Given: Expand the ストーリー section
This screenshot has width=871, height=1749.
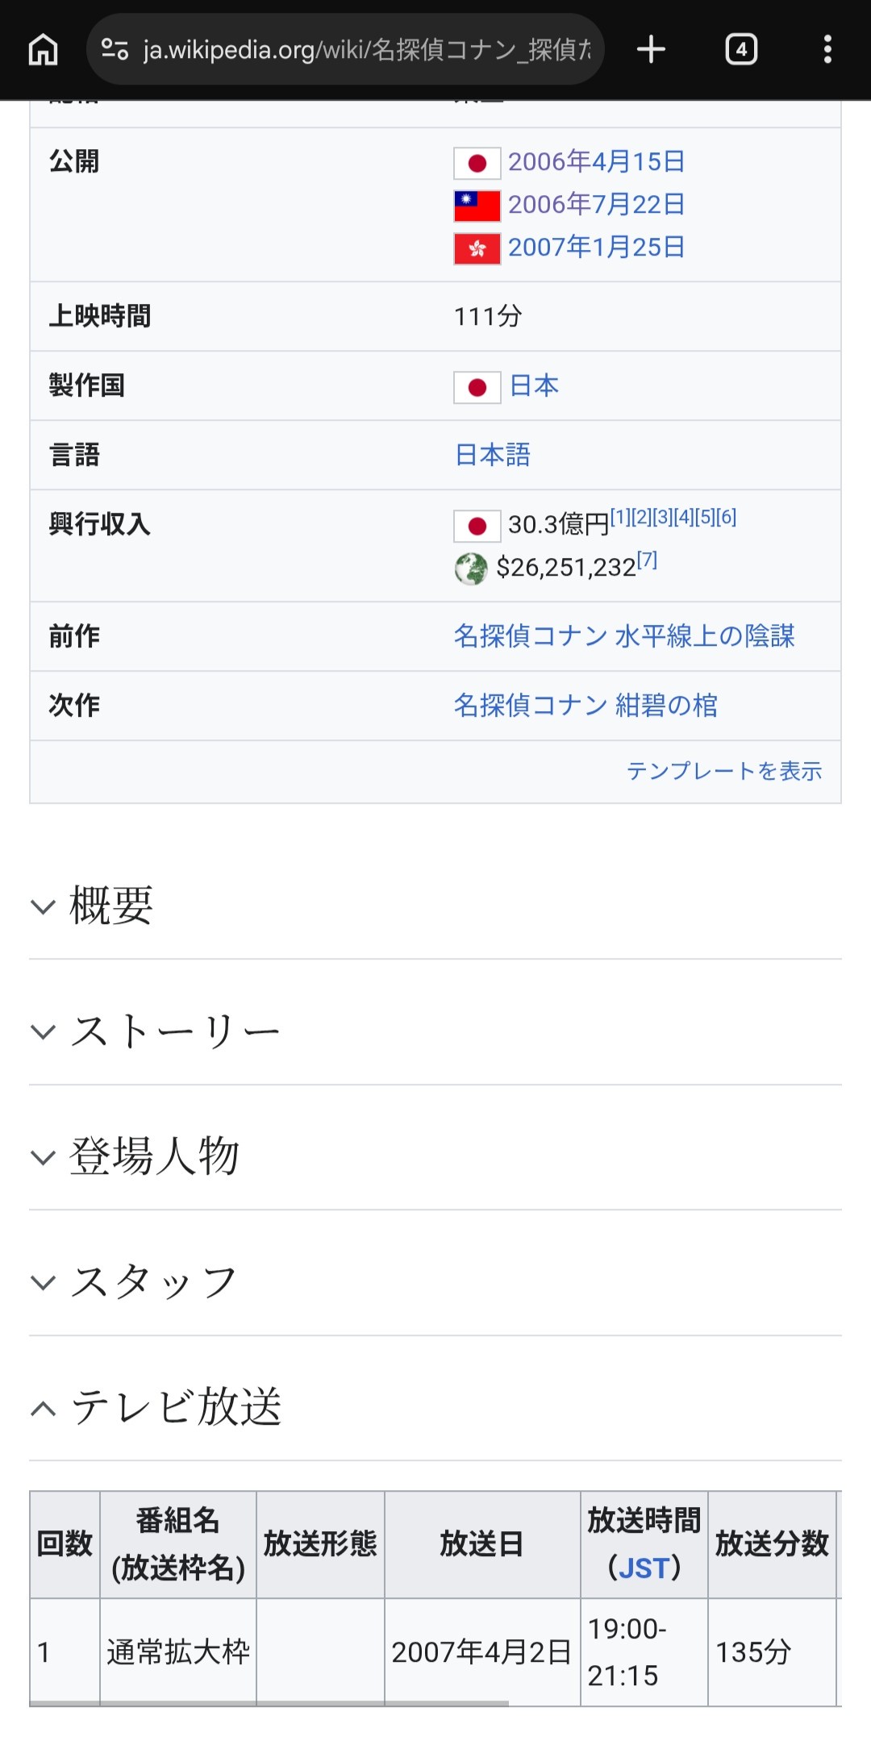Looking at the screenshot, I should click(x=174, y=1031).
